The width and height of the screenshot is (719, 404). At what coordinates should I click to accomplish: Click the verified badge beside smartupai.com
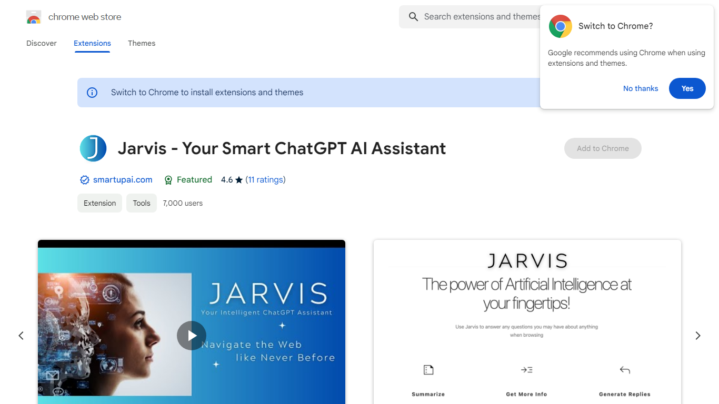[x=84, y=180]
